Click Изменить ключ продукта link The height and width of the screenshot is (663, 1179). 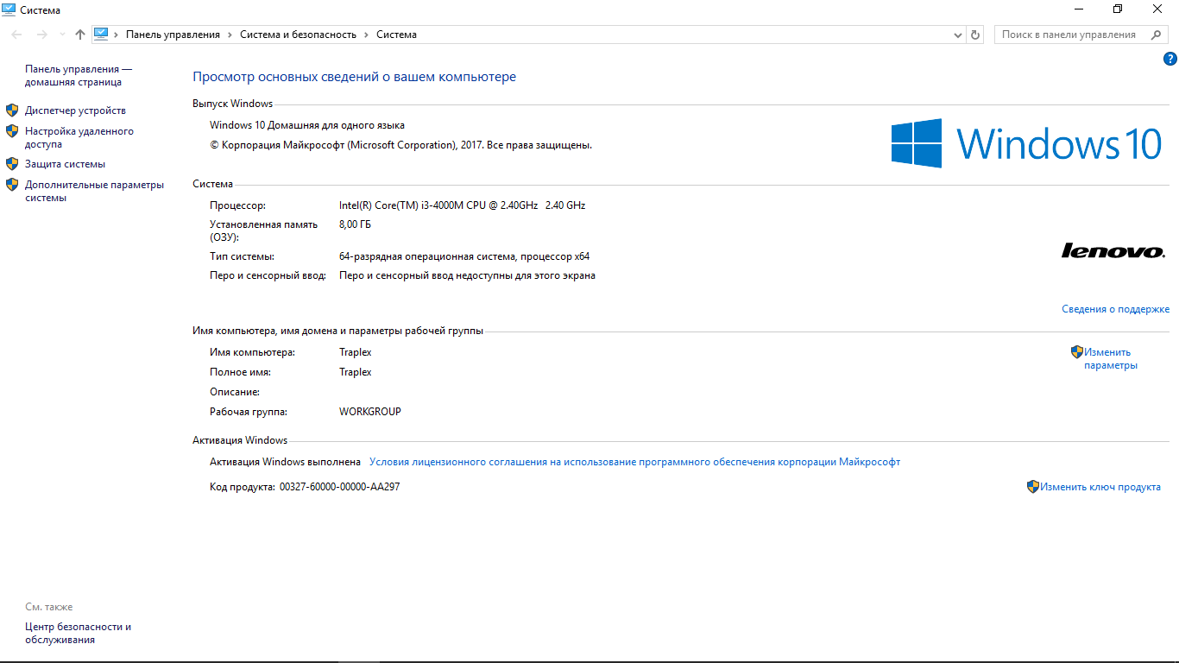[1100, 487]
